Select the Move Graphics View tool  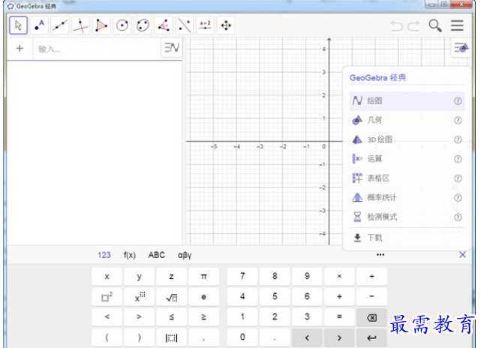coord(226,25)
